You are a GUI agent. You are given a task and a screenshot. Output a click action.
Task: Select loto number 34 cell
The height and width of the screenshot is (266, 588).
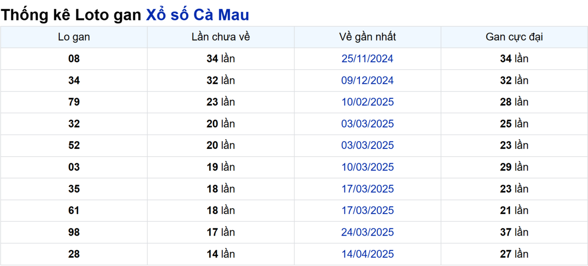click(x=74, y=80)
